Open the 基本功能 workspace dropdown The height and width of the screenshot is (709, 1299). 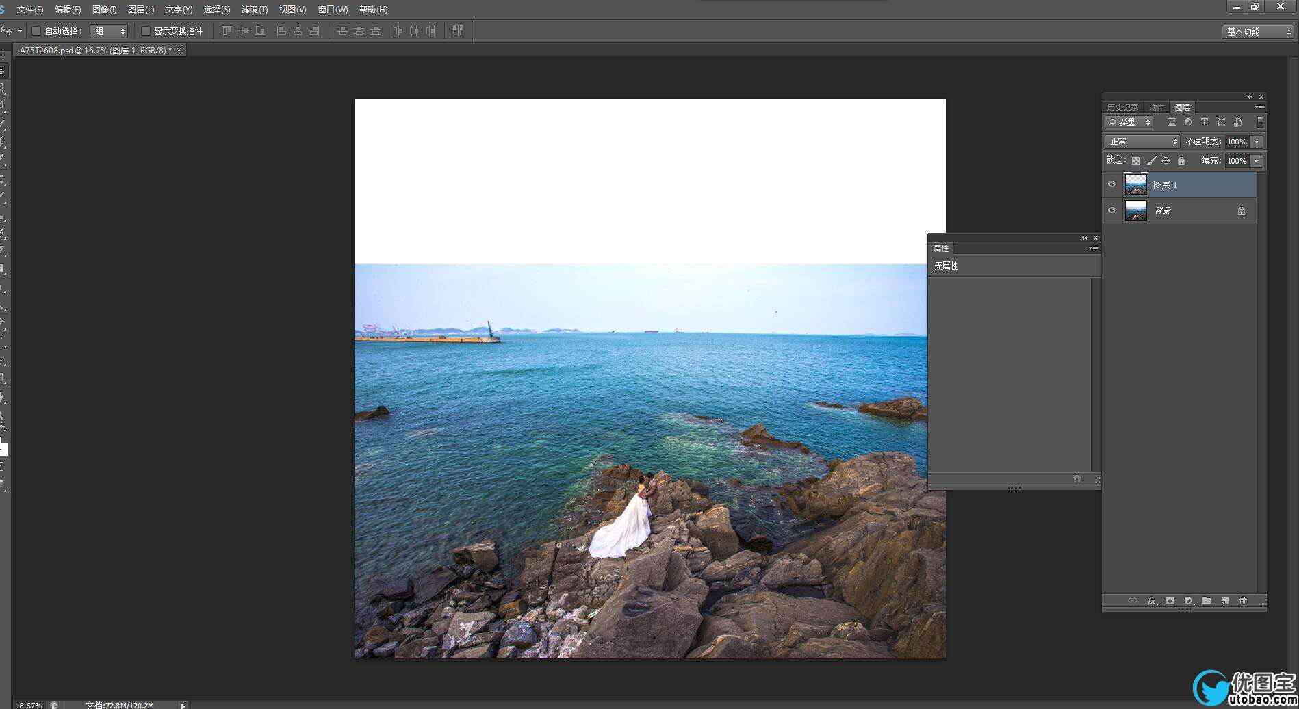coord(1258,31)
